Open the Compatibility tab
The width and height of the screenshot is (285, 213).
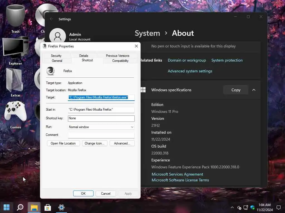(x=120, y=61)
